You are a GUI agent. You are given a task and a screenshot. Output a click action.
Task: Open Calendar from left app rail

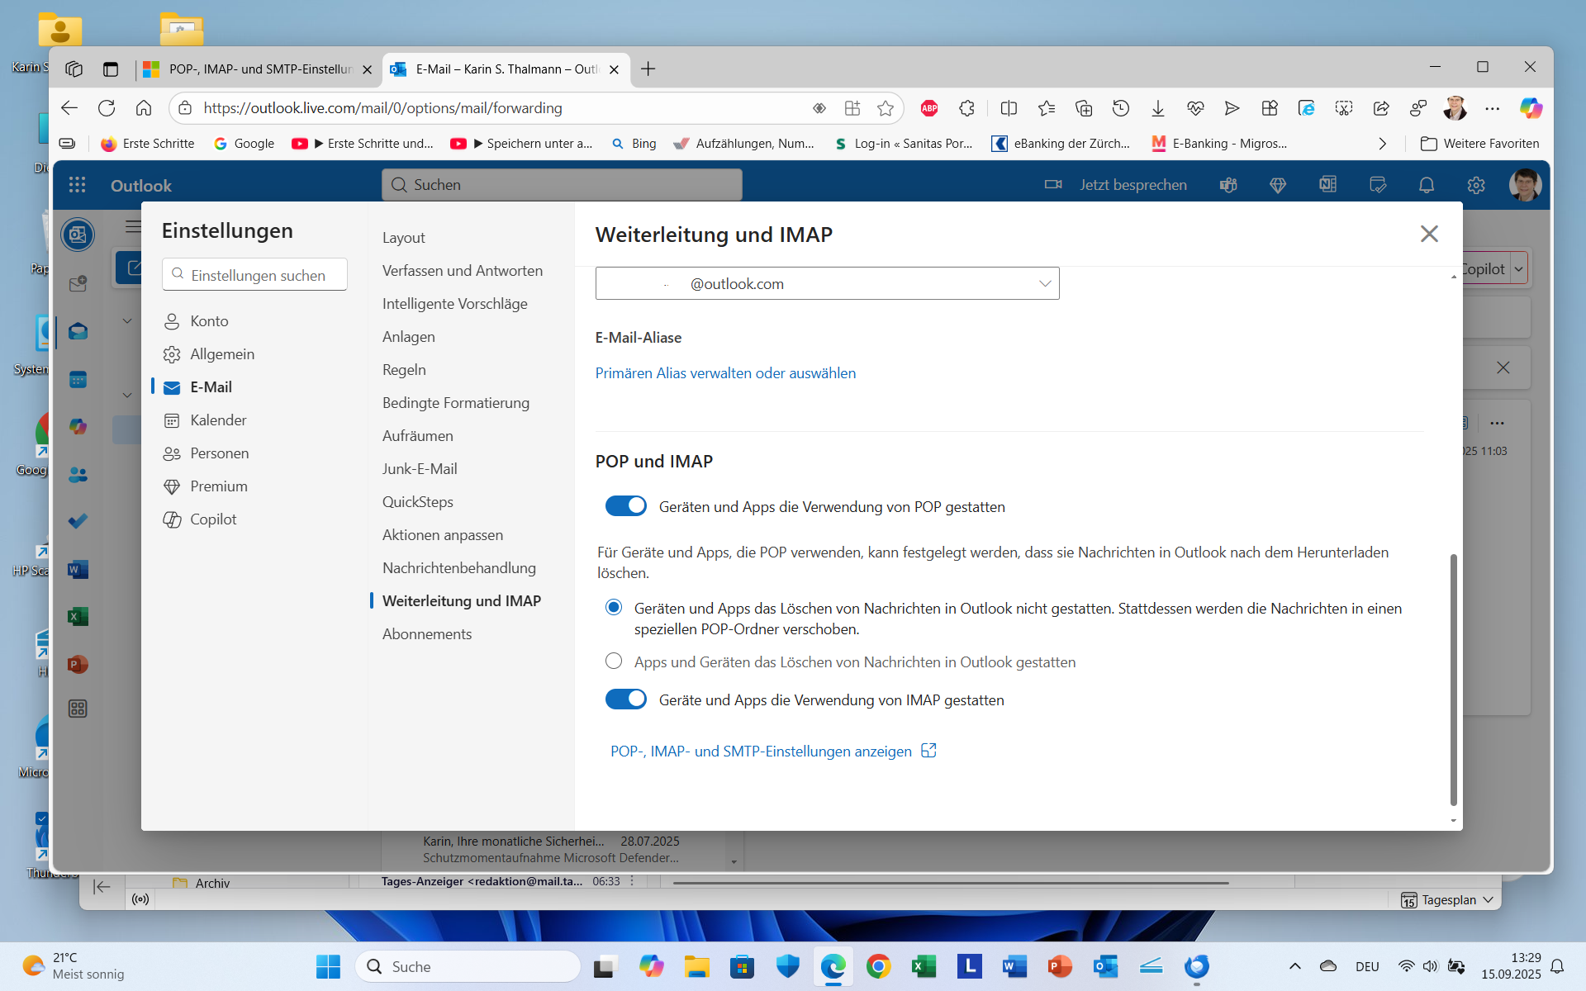tap(78, 380)
